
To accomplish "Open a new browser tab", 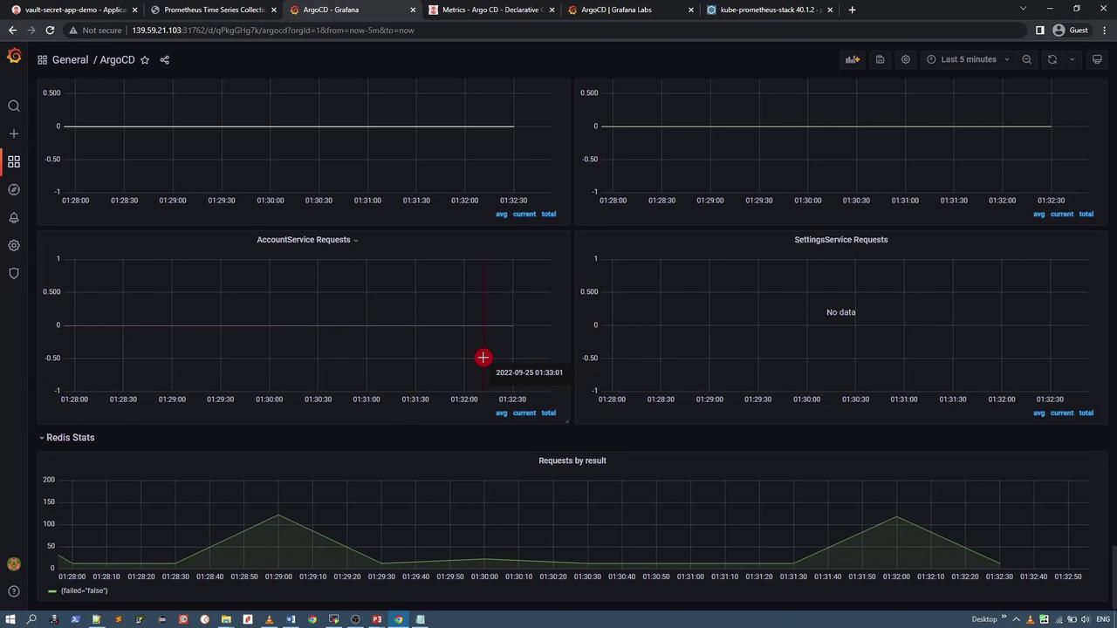I will point(852,10).
